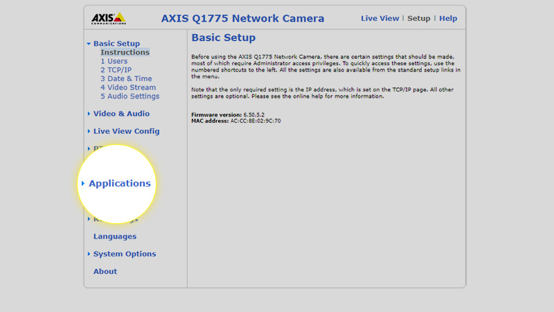Open the 2 TCP/IP settings shortcut

point(116,70)
